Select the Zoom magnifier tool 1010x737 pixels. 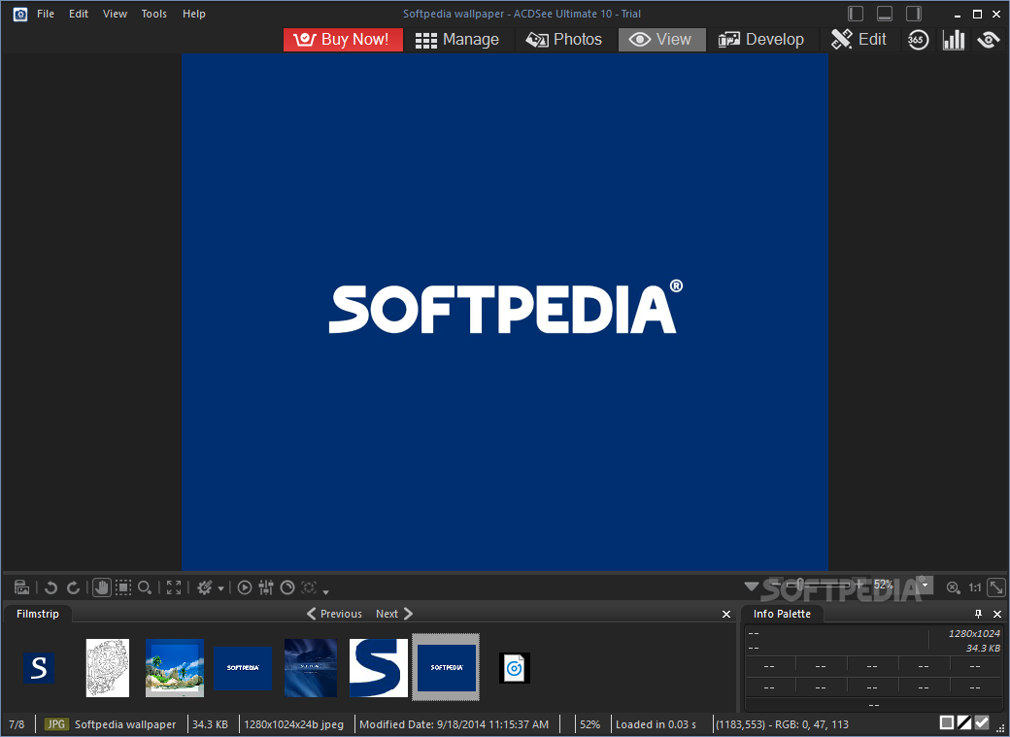click(x=145, y=587)
